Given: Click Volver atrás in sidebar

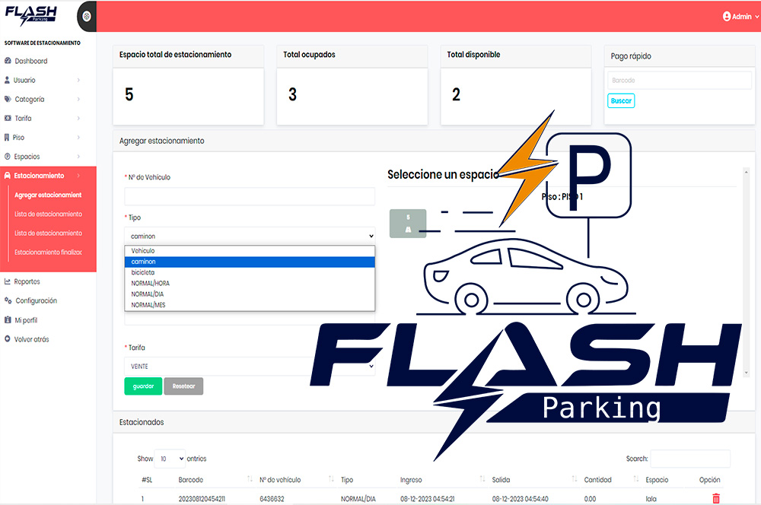Looking at the screenshot, I should 31,339.
